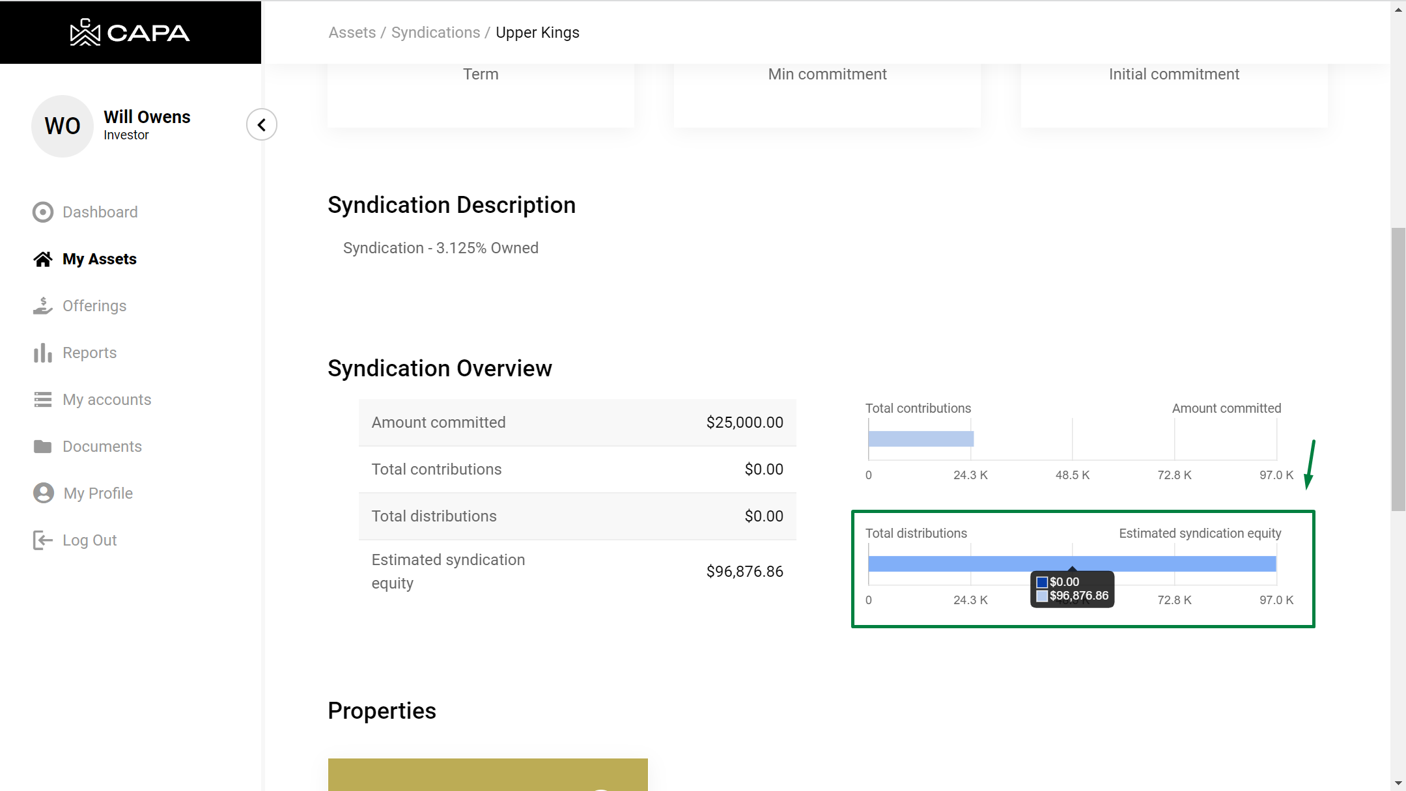Click the CAPA logo icon
This screenshot has width=1406, height=791.
click(x=85, y=33)
